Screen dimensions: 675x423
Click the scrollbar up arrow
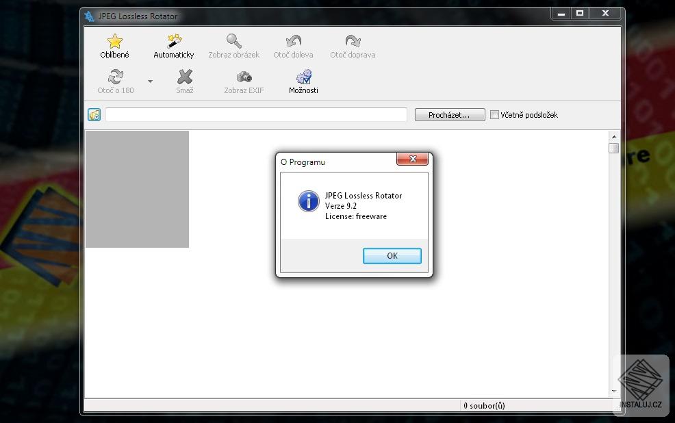click(613, 136)
